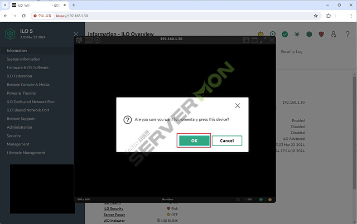Screen dimensions: 357x224
Task: Click the green hexagon iLO status icon
Action: [x=309, y=35]
